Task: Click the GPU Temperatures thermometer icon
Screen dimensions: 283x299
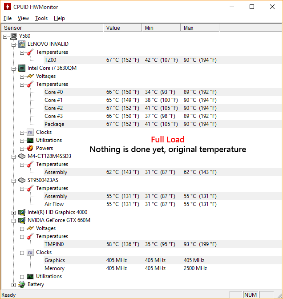Action: (x=30, y=236)
